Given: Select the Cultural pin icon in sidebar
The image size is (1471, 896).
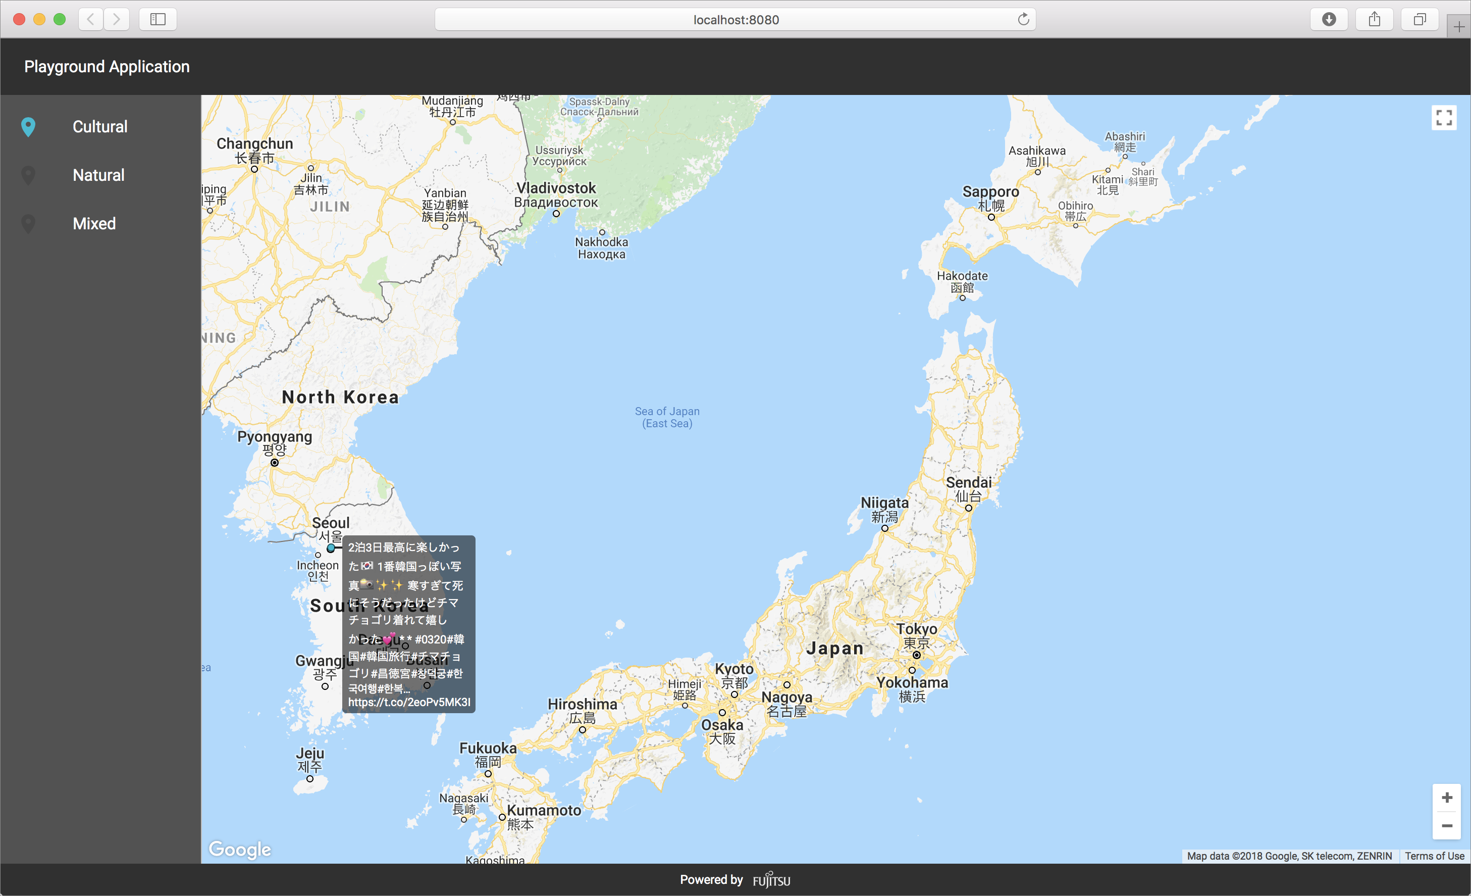Looking at the screenshot, I should (28, 127).
